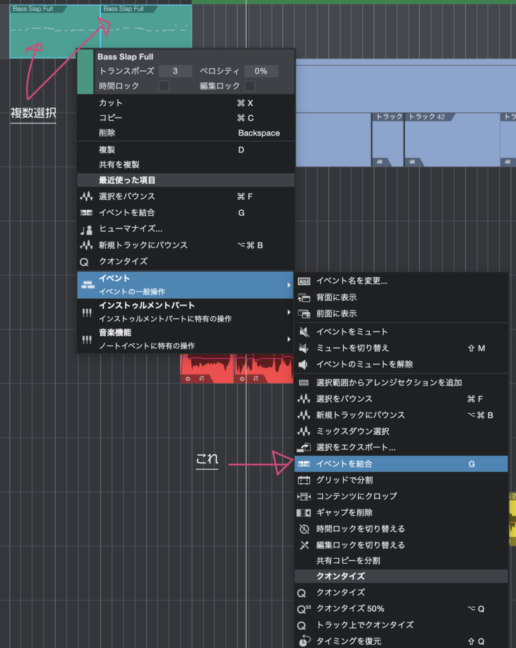
Task: Choose 複製 from the context menu
Action: coord(106,149)
